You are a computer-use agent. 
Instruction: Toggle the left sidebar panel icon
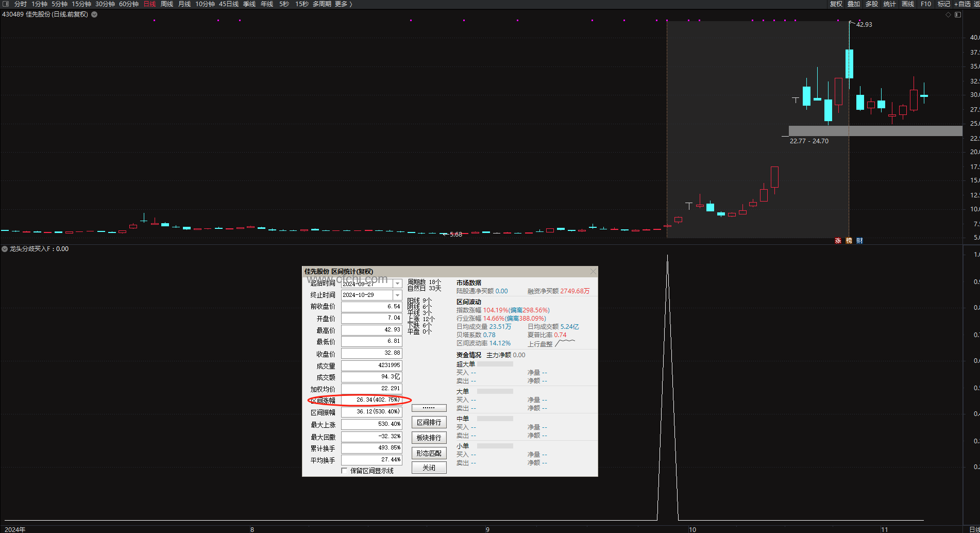[6, 4]
